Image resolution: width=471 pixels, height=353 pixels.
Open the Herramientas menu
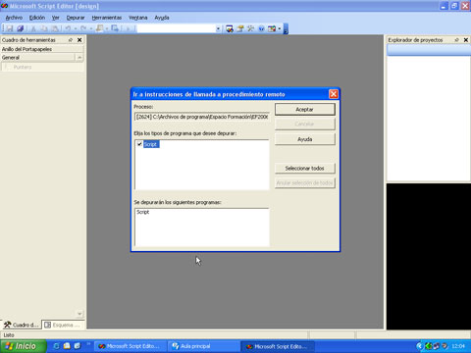[107, 18]
